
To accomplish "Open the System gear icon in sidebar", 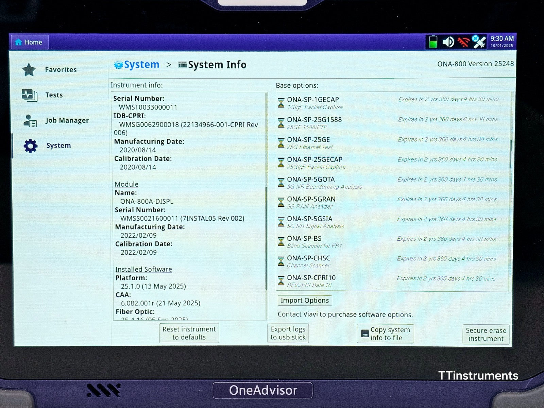I will tap(30, 145).
